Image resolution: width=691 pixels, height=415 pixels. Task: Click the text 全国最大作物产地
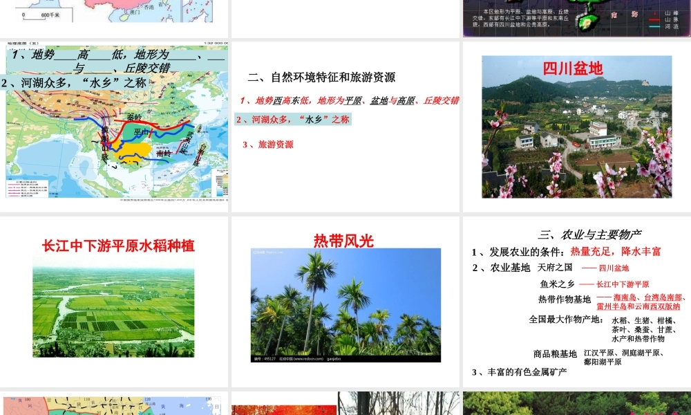[x=566, y=320]
